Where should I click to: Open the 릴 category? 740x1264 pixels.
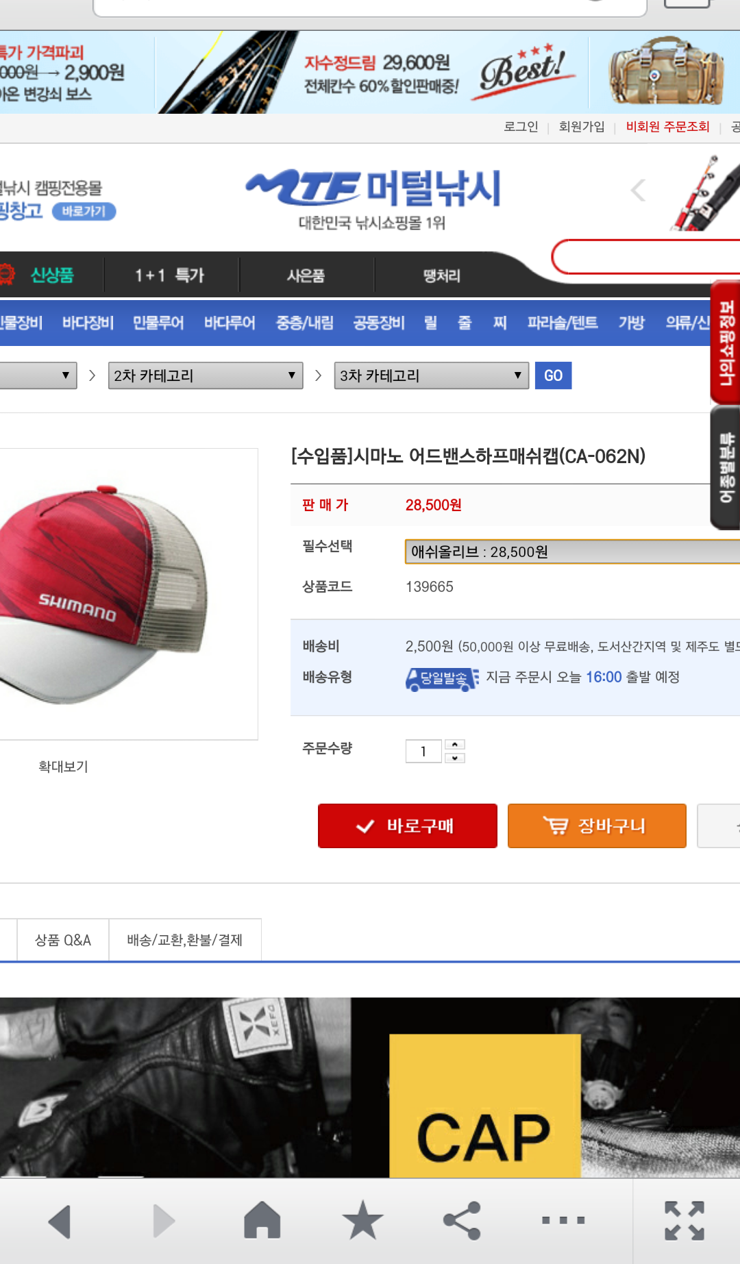430,323
